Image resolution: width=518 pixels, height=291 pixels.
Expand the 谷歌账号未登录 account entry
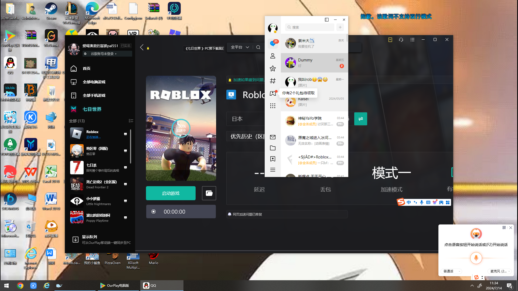107,54
